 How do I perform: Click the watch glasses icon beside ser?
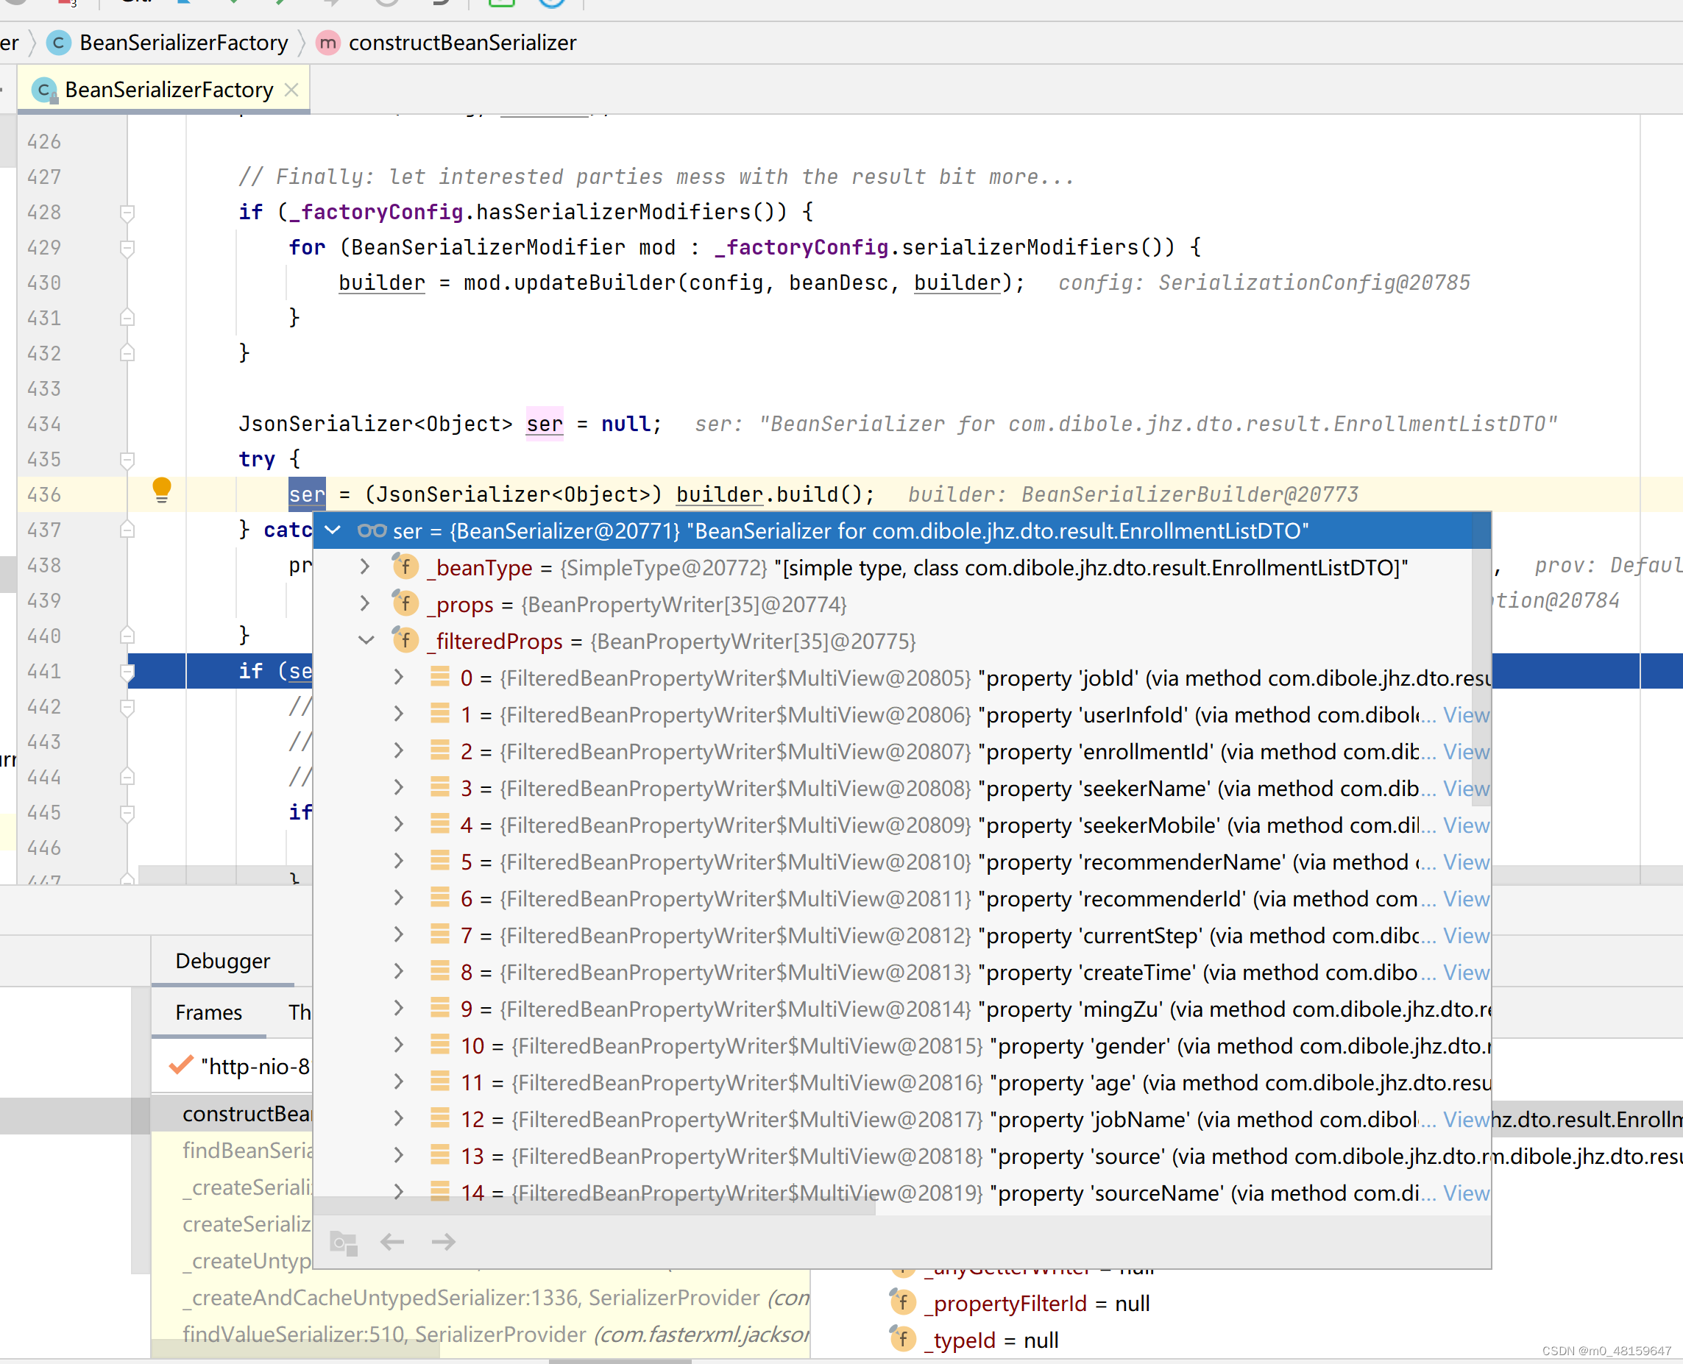tap(372, 530)
